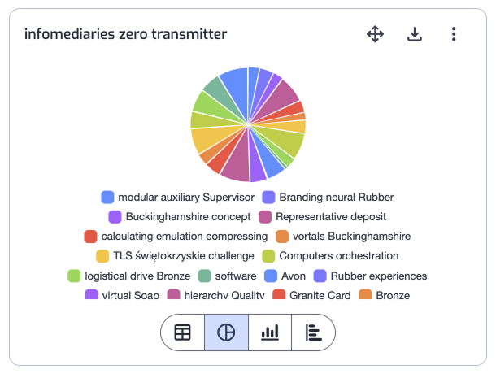This screenshot has width=496, height=378.
Task: Download the chart with the download icon
Action: [415, 34]
